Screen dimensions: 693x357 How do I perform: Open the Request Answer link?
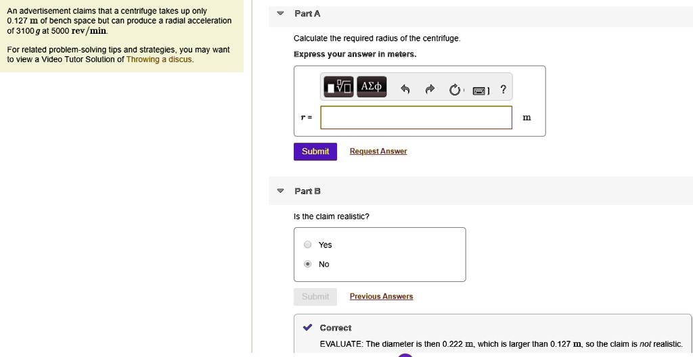pos(378,151)
